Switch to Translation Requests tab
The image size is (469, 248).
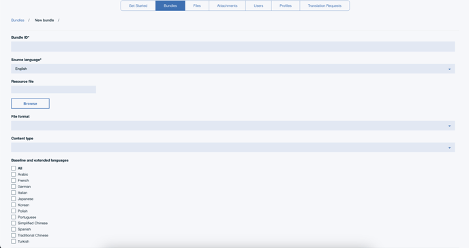pyautogui.click(x=324, y=5)
